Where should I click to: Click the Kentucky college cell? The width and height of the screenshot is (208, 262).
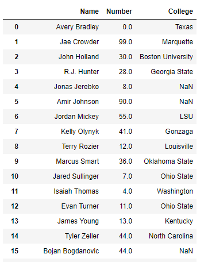click(179, 221)
